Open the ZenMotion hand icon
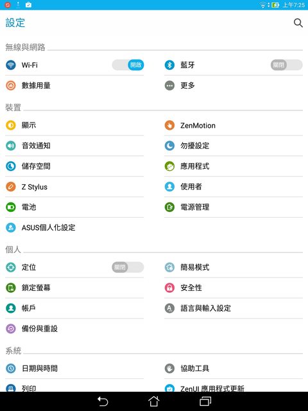This screenshot has height=411, width=308. coord(169,125)
